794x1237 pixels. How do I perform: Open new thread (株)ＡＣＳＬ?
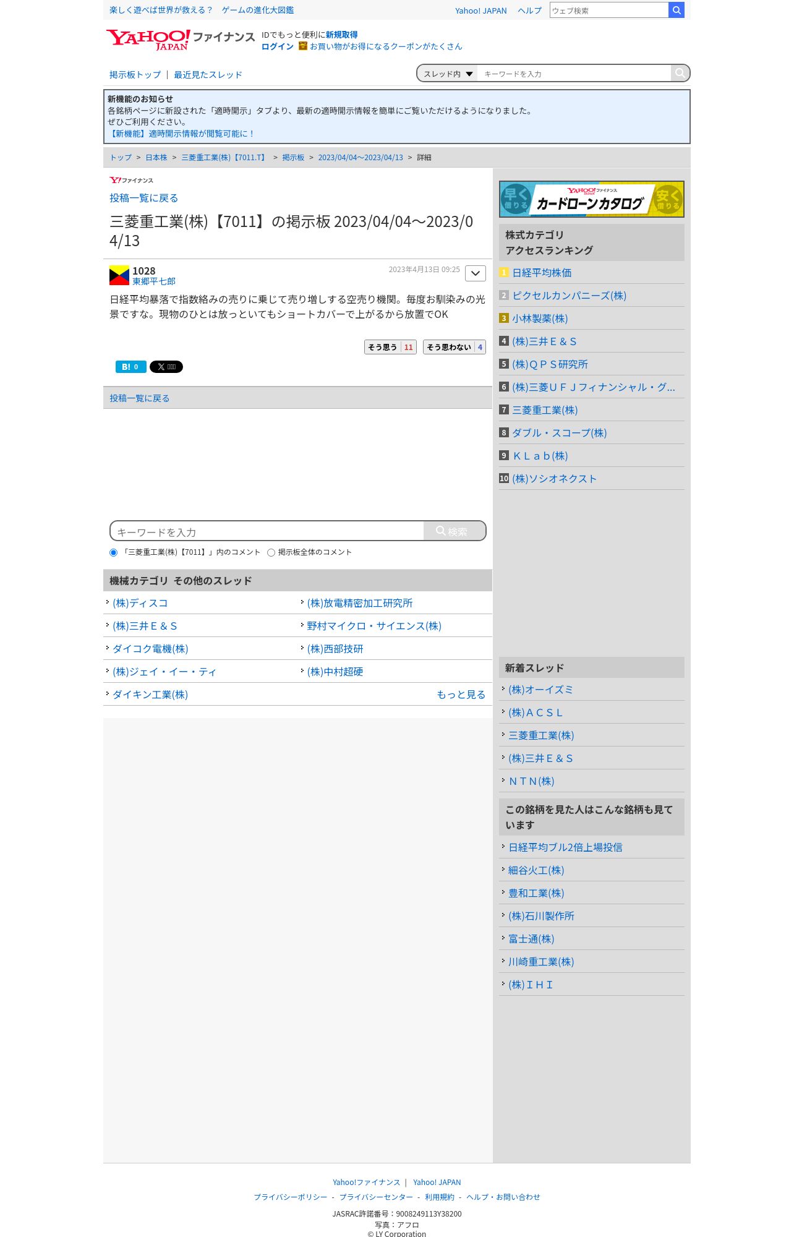click(536, 713)
